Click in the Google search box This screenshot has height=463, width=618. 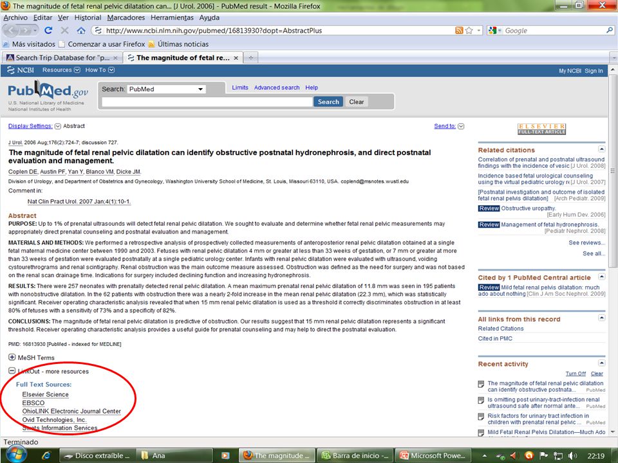click(554, 30)
